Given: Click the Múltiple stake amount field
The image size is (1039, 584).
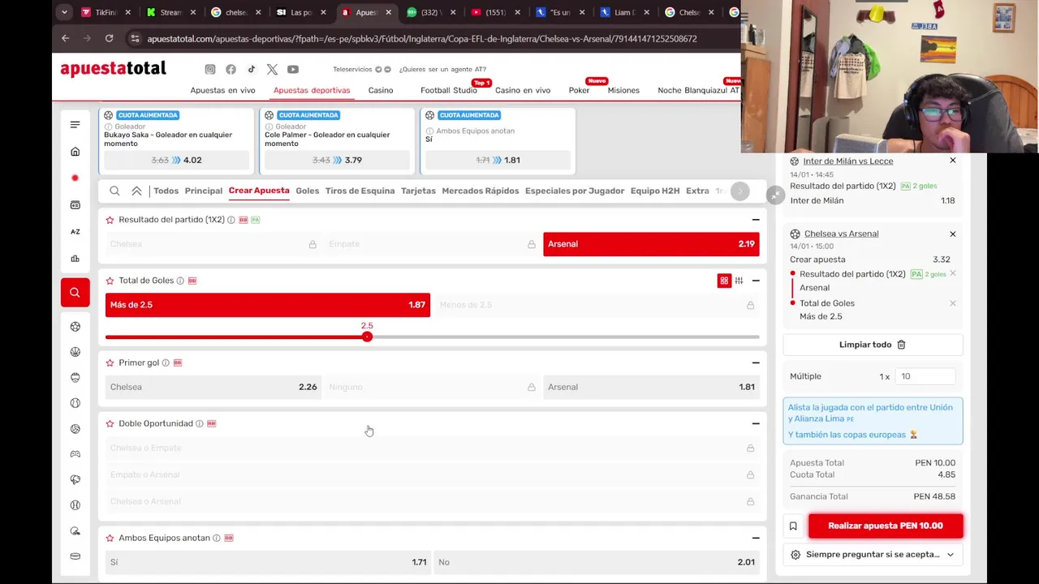Looking at the screenshot, I should 925,376.
